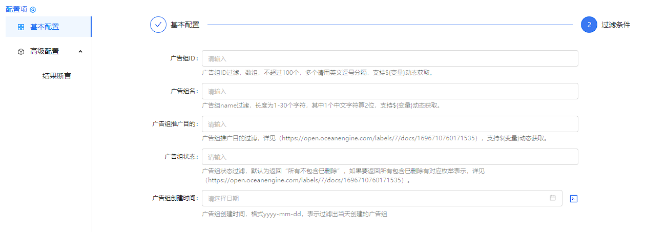
Task: Collapse the 高级配置 chevron arrow
Action: tap(80, 51)
